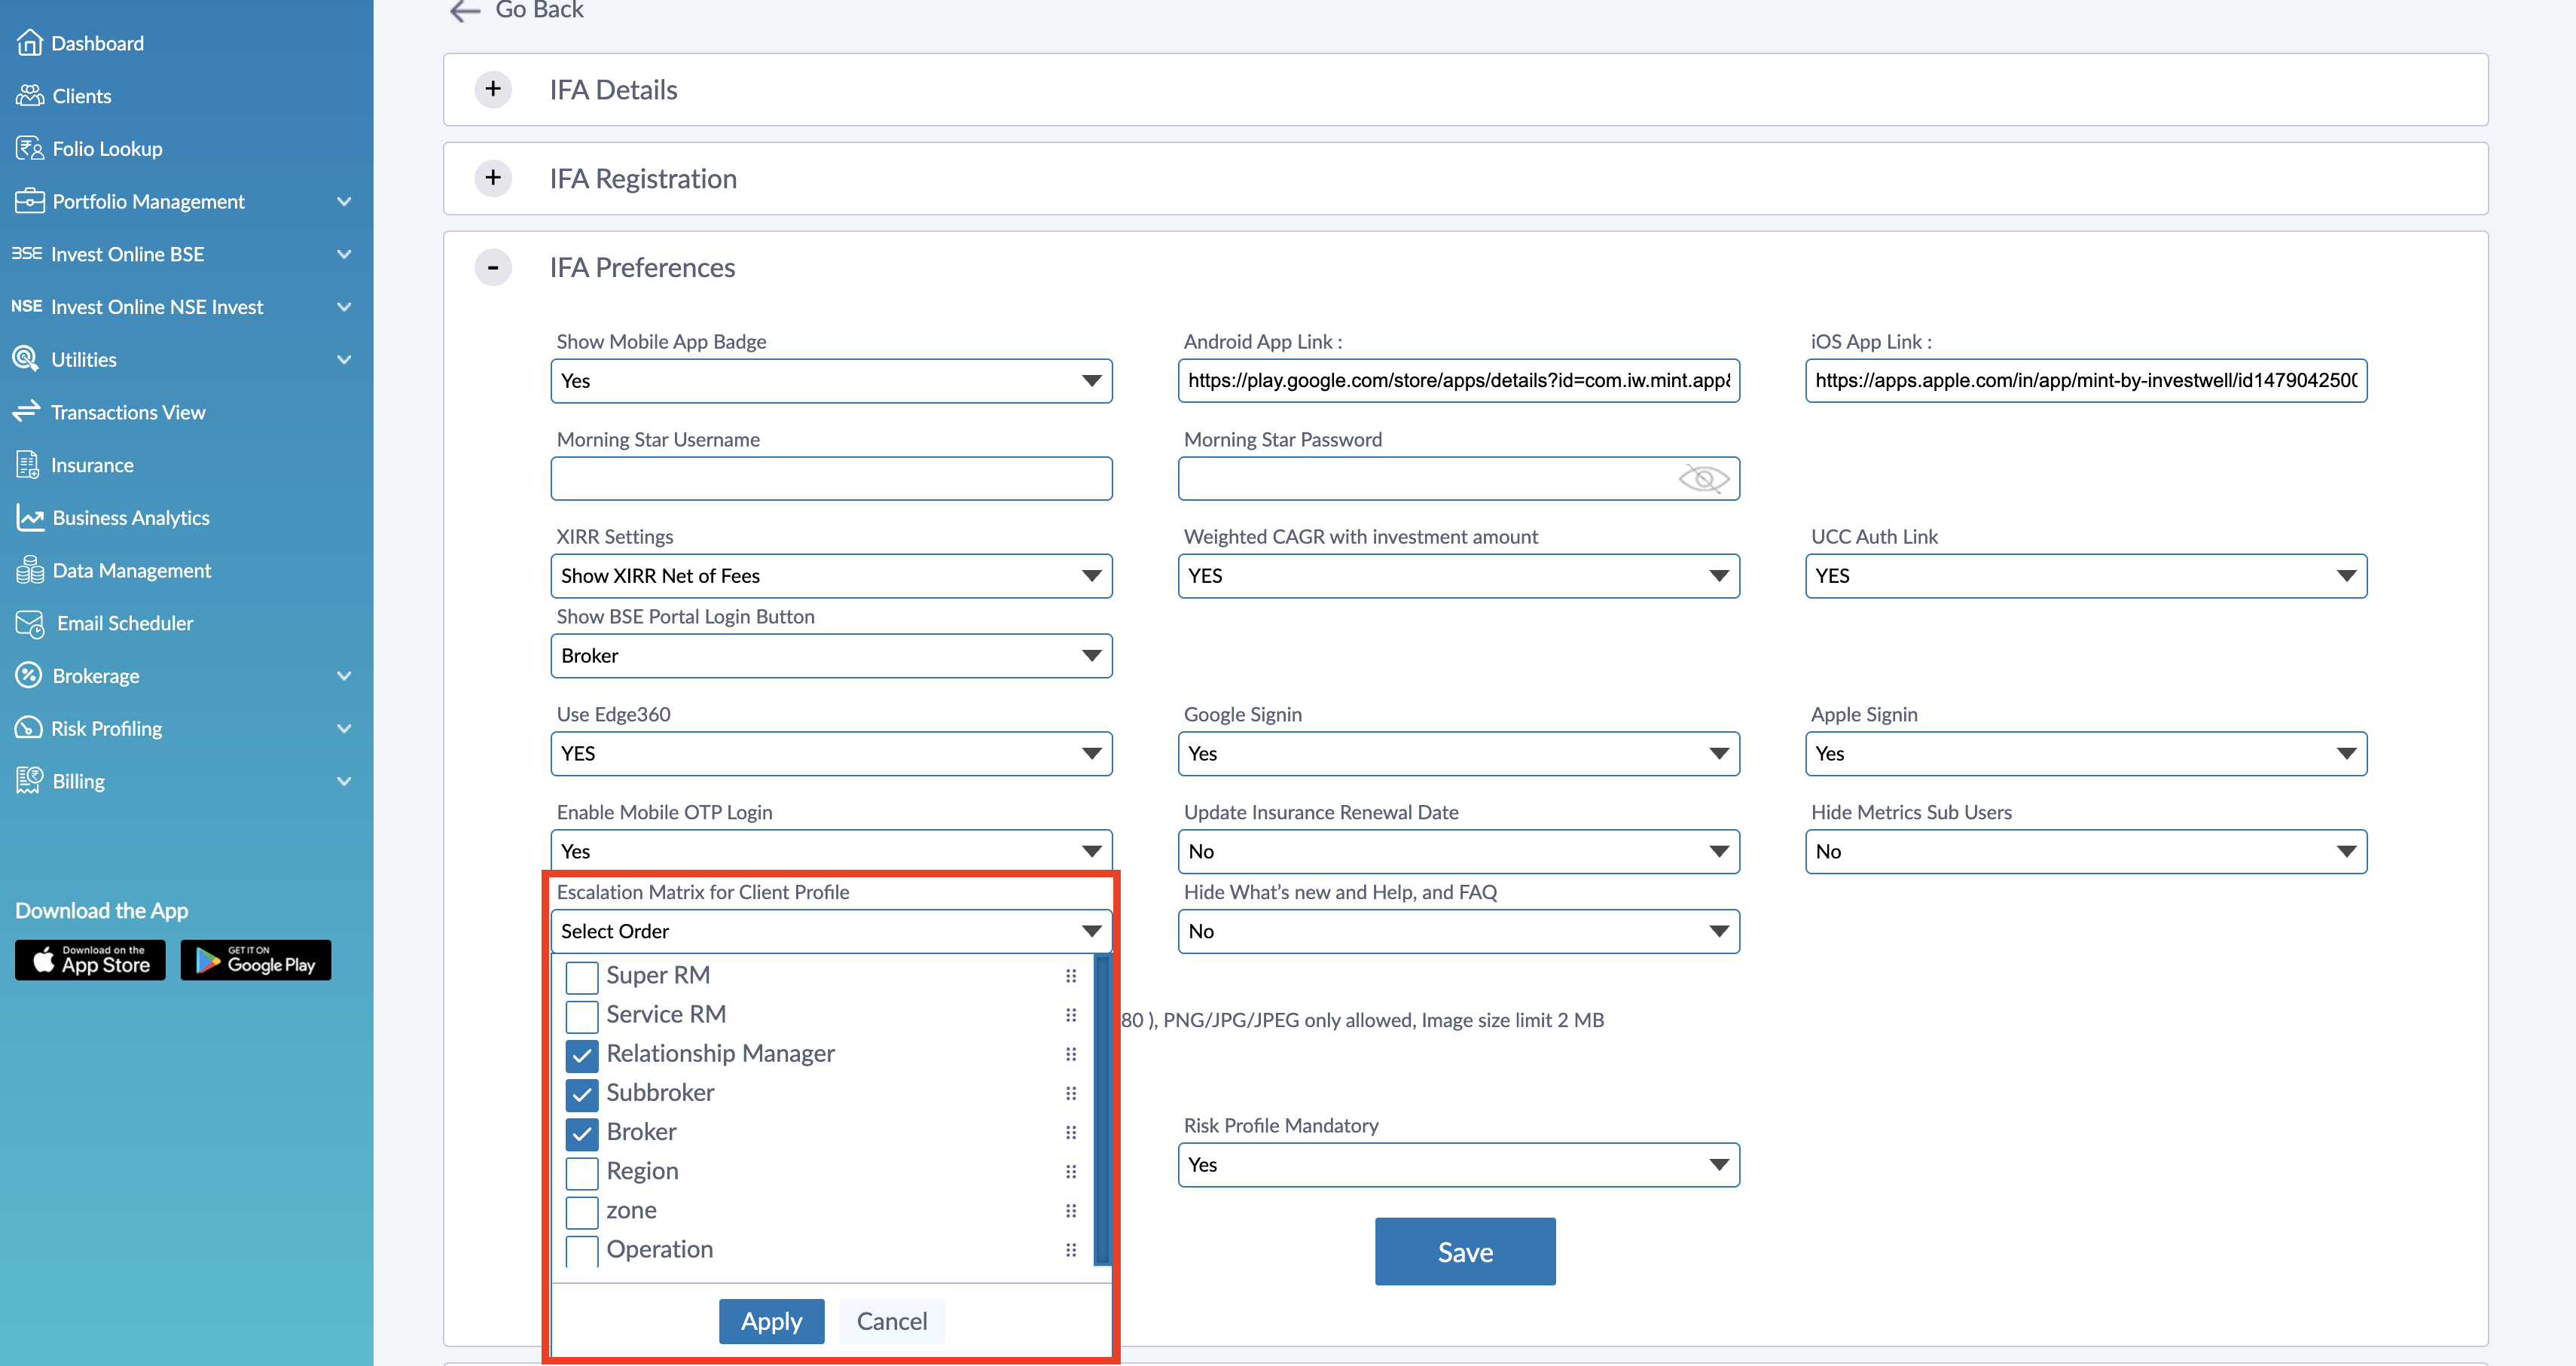Click the Dashboard home icon
This screenshot has width=2576, height=1366.
30,43
